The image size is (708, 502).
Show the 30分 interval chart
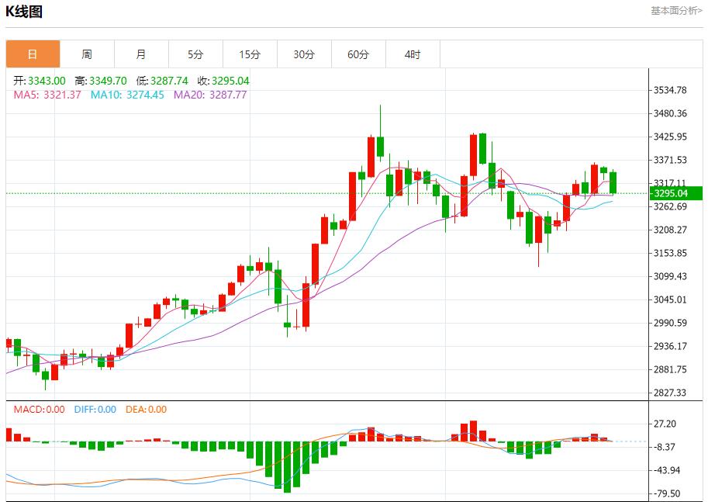[x=304, y=54]
